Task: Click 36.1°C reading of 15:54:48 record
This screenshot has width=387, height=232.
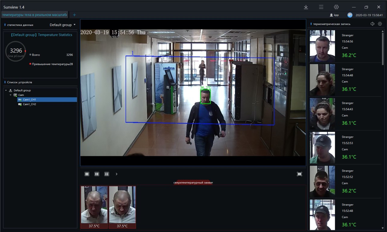Action: [349, 89]
